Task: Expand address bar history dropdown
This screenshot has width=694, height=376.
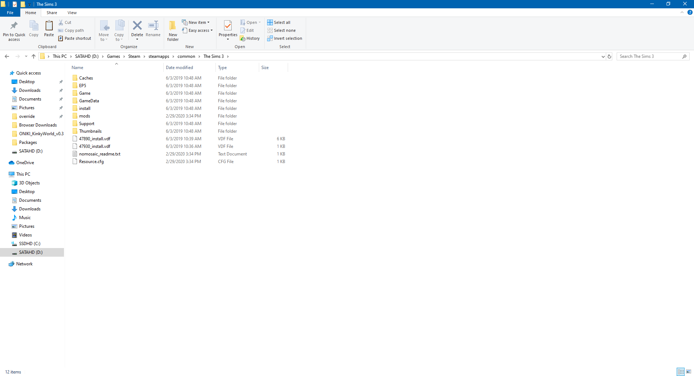Action: coord(603,56)
